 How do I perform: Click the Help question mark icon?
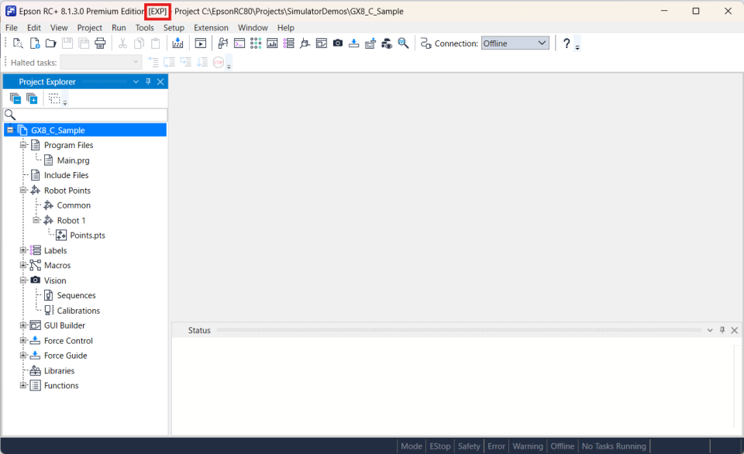coord(567,43)
